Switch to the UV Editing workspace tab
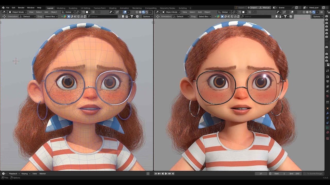This screenshot has width=330, height=185. coord(85,8)
